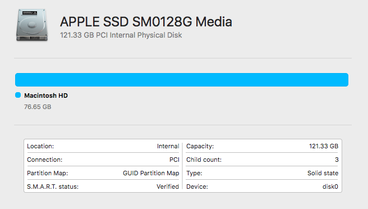The height and width of the screenshot is (209, 368).
Task: Click the Internal location value
Action: (168, 146)
